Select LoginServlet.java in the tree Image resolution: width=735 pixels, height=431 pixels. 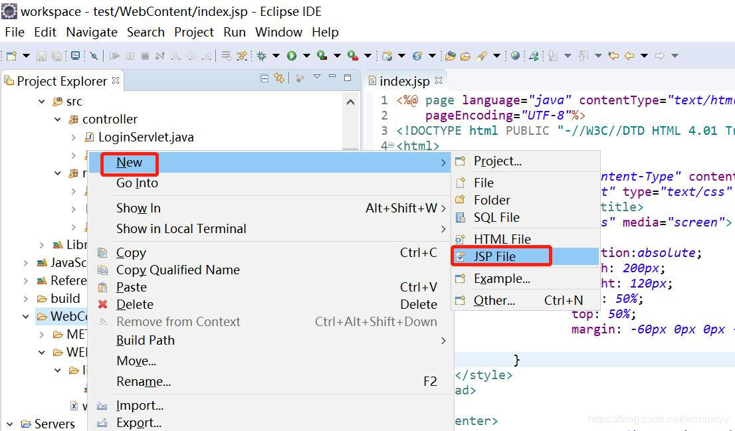(x=146, y=137)
